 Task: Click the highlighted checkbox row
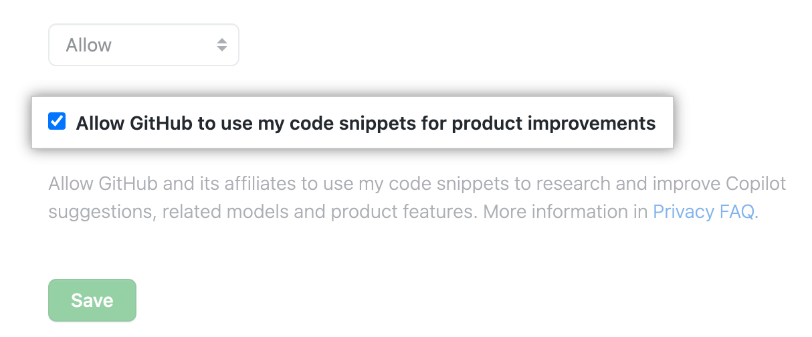tap(352, 124)
